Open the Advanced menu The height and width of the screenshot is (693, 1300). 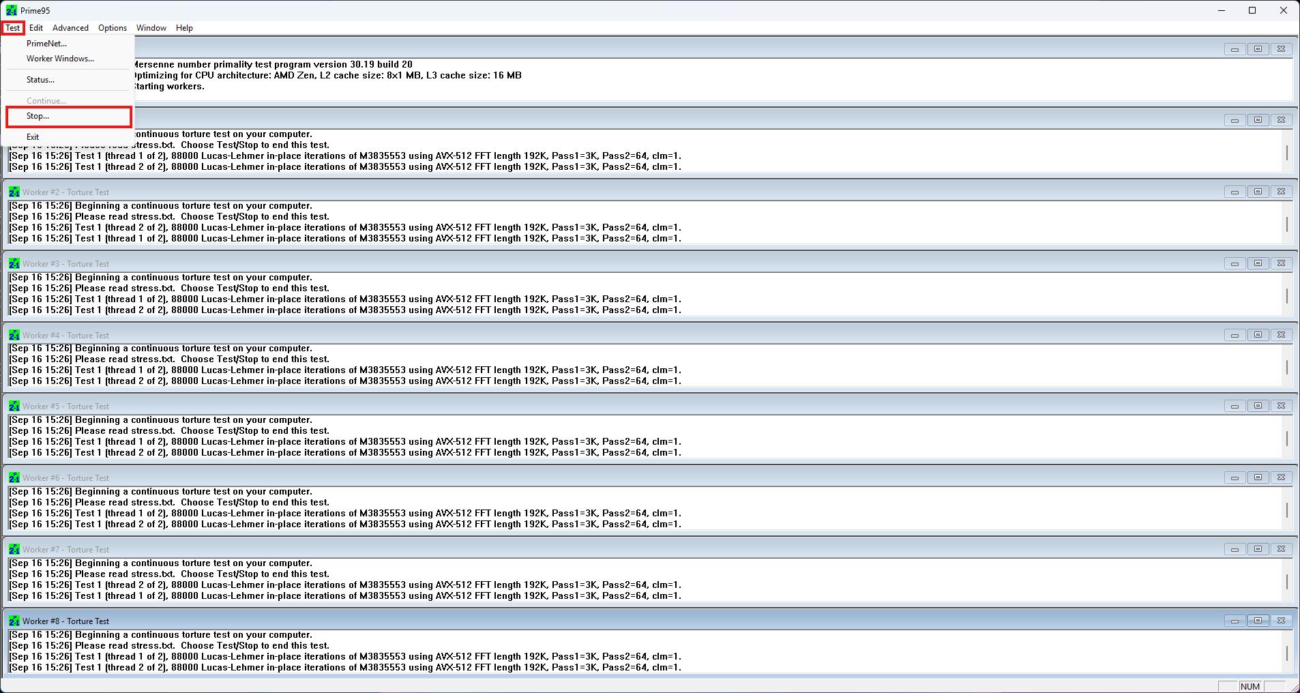70,28
